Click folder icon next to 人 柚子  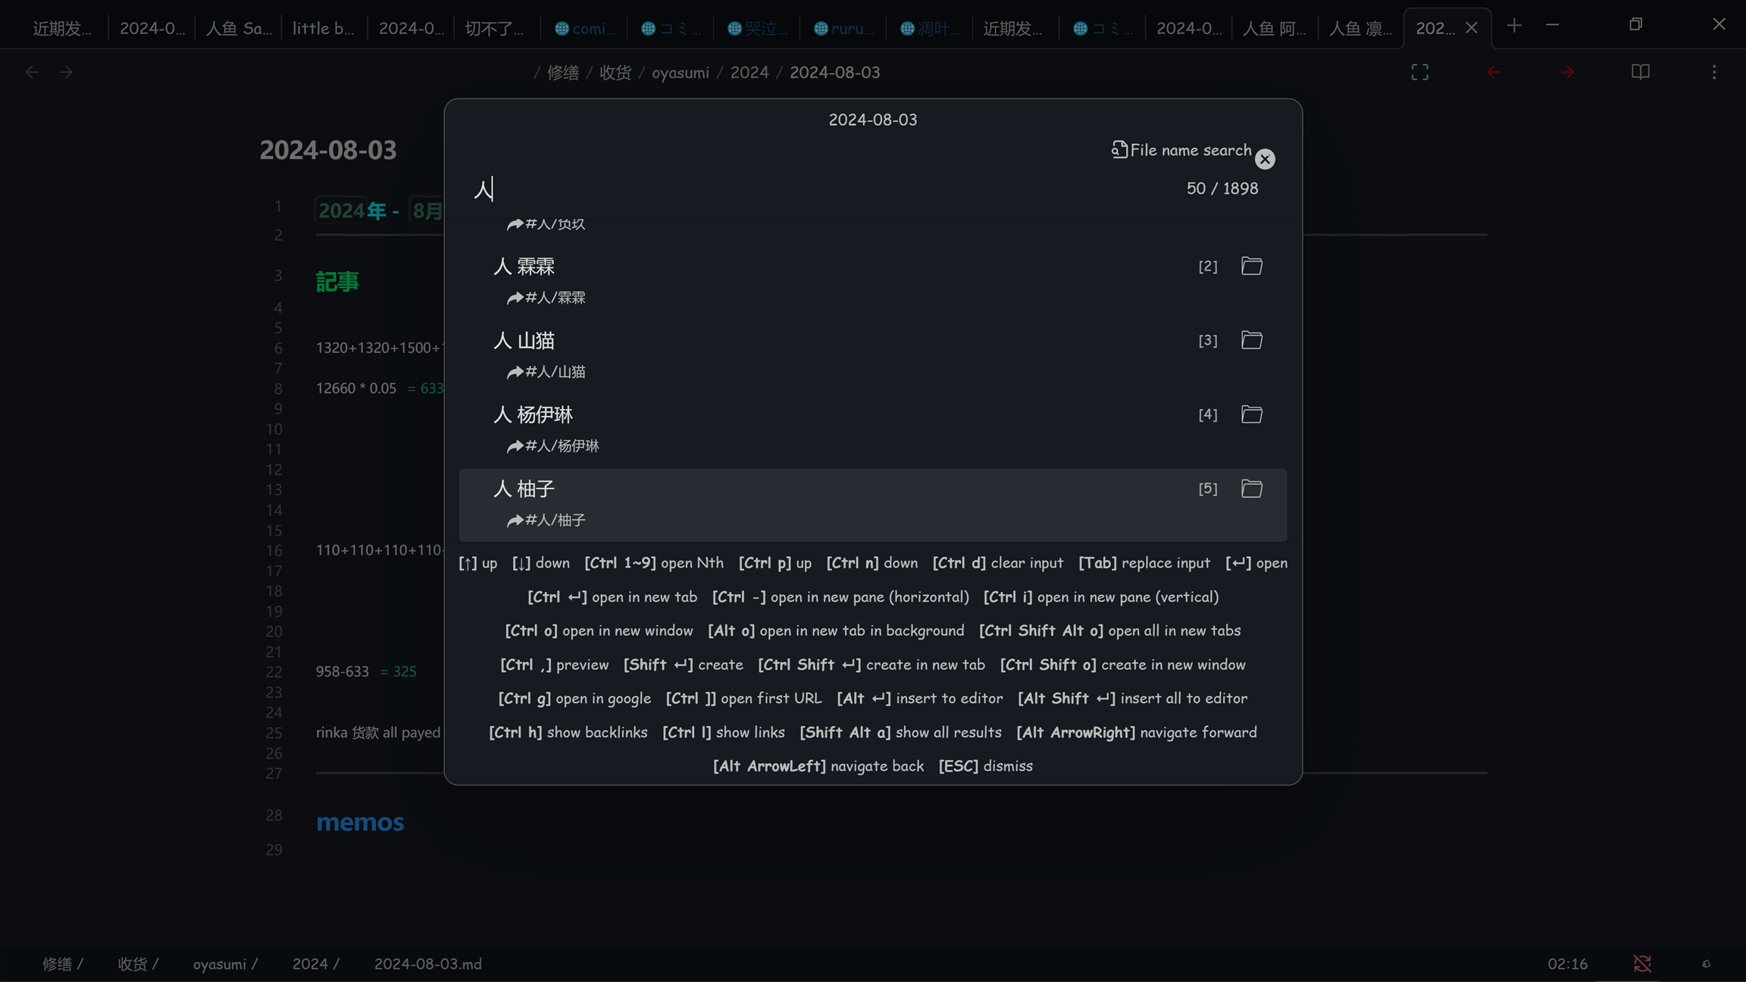click(x=1251, y=489)
